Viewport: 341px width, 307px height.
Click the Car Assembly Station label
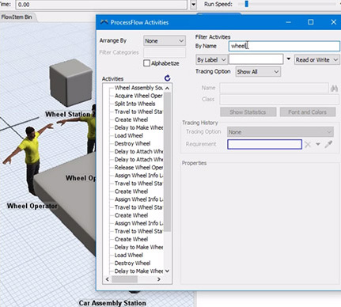coord(112,303)
